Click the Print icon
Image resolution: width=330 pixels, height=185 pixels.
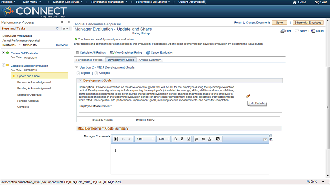283,31
